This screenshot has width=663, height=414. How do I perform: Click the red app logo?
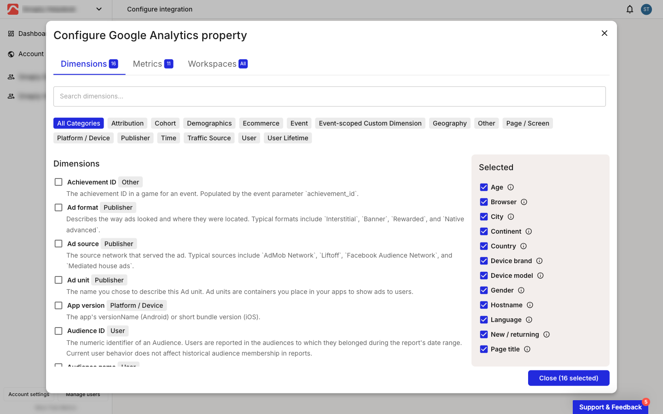click(13, 9)
